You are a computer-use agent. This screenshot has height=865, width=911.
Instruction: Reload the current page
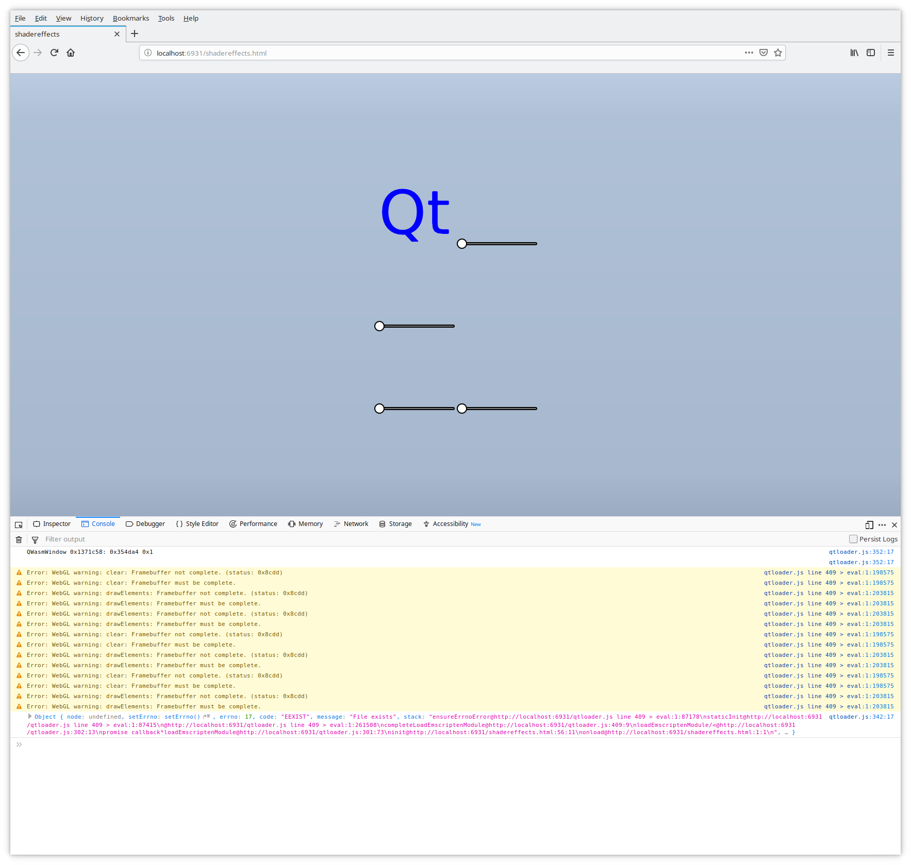tap(54, 53)
